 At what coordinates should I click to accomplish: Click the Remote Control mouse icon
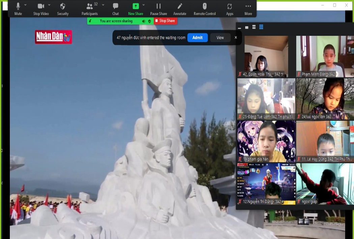[205, 9]
